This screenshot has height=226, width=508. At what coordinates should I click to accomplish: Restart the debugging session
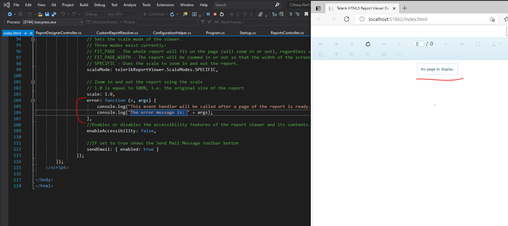(222, 14)
